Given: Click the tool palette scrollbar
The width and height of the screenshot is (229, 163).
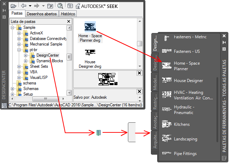Looking at the screenshot, I should (217, 109).
